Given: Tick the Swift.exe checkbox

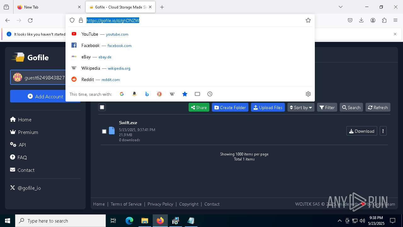Looking at the screenshot, I should (104, 131).
